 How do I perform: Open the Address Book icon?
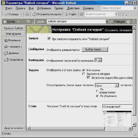(x=81, y=14)
